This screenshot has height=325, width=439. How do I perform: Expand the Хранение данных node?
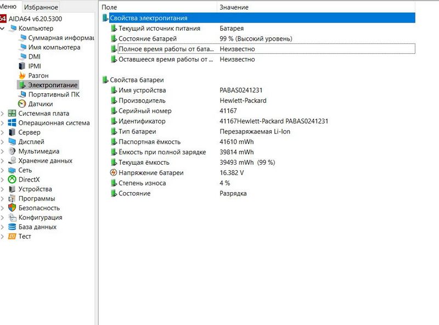click(3, 161)
